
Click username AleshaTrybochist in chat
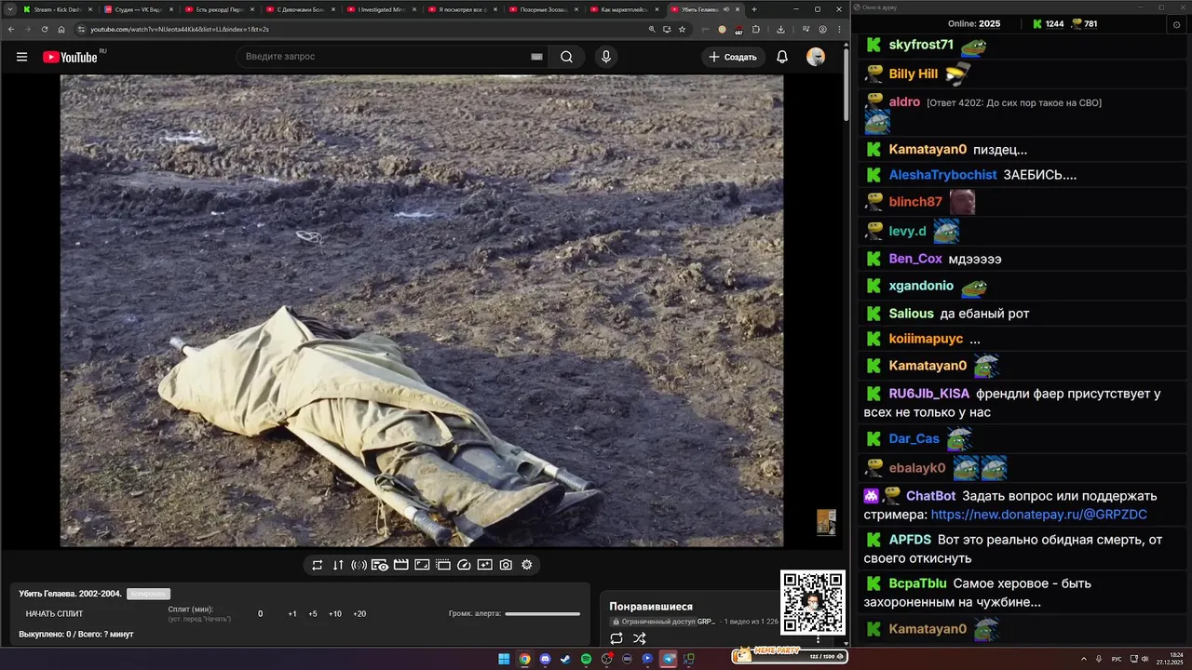(942, 175)
